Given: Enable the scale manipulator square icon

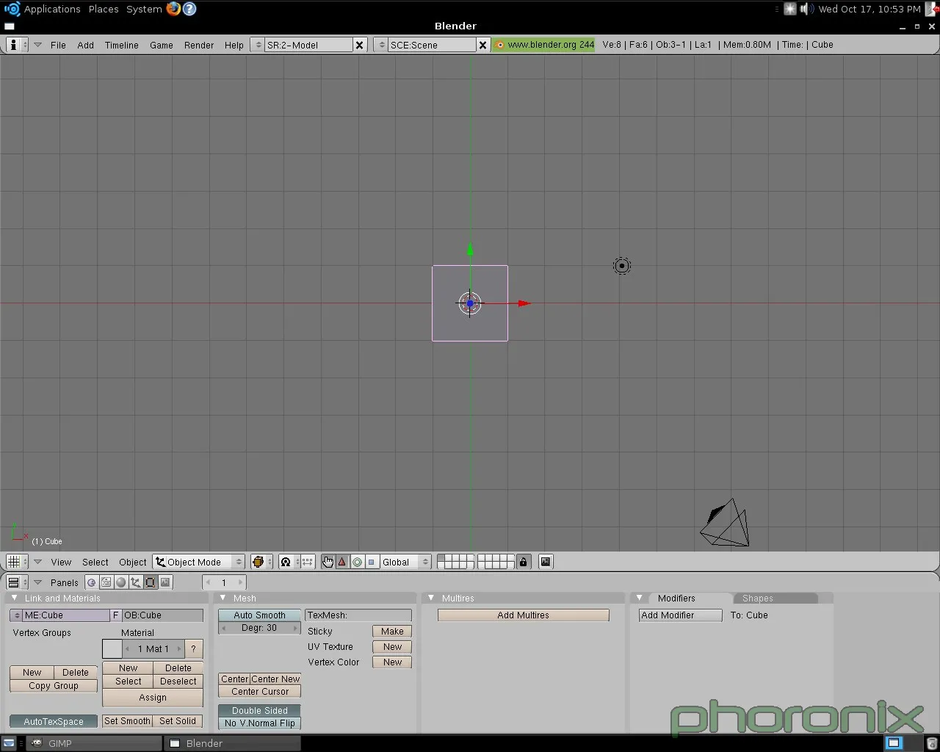Looking at the screenshot, I should (x=372, y=562).
